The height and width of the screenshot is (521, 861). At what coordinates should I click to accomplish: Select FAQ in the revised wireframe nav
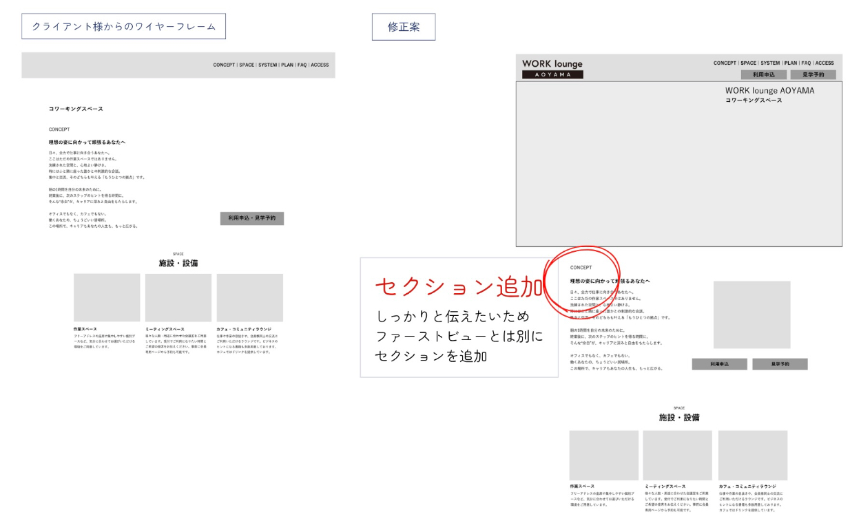tap(806, 63)
